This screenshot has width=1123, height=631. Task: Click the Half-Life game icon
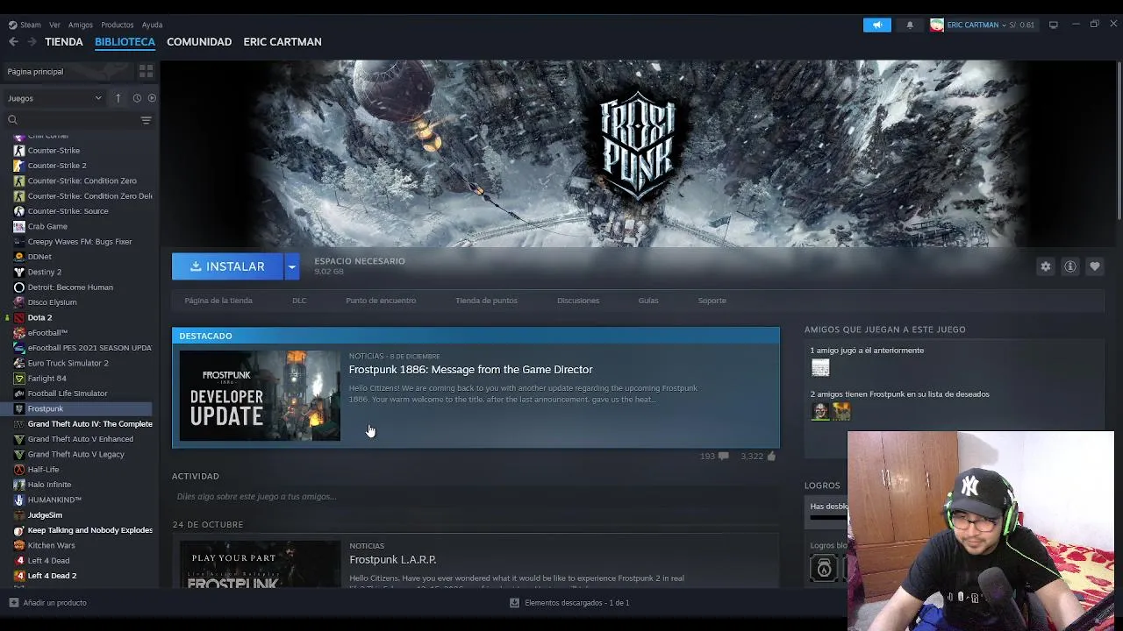19,470
